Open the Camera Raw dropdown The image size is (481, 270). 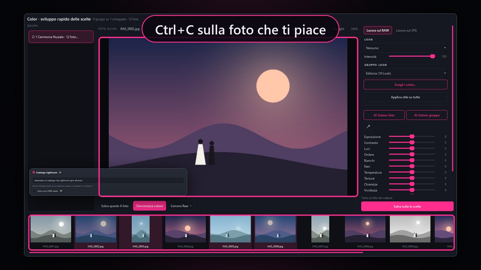181,206
